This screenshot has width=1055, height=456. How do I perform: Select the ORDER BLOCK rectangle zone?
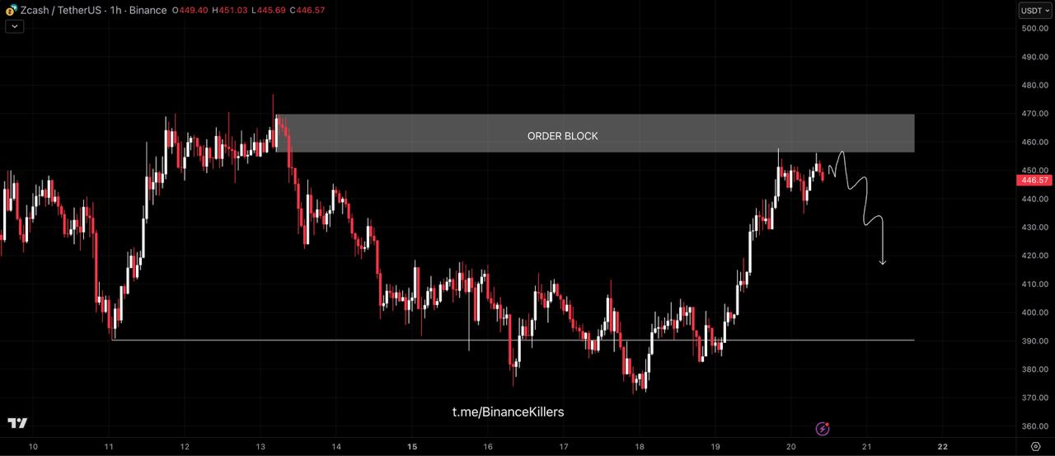595,134
